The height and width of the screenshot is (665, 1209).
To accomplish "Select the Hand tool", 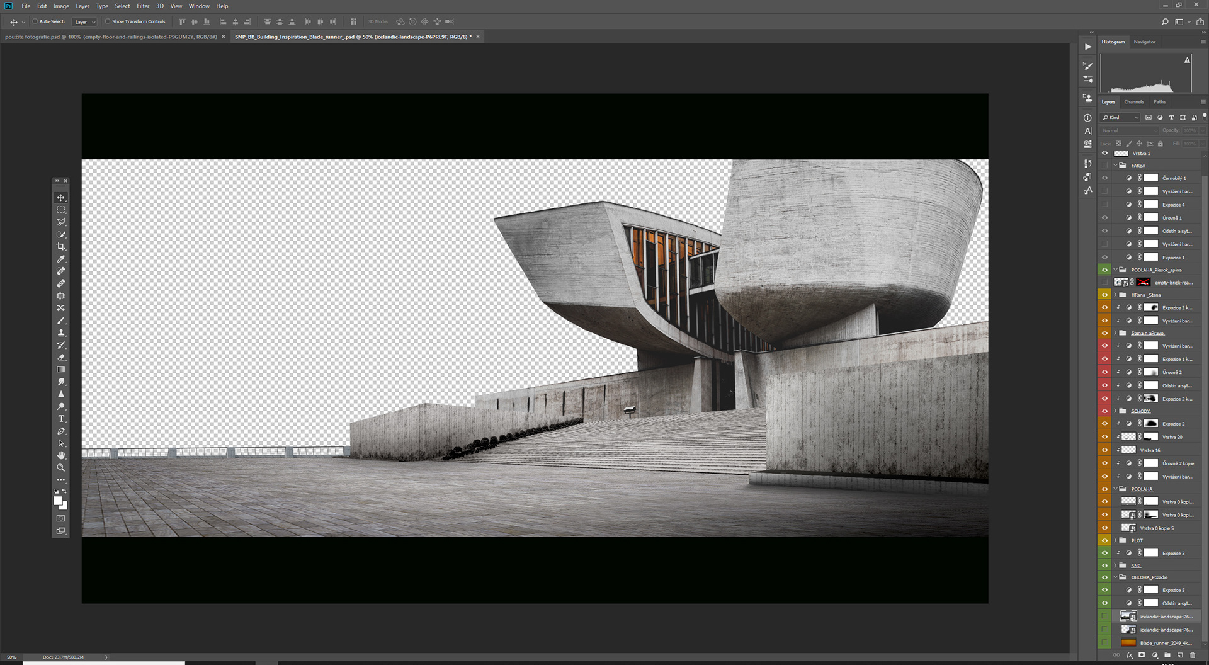I will (x=61, y=455).
